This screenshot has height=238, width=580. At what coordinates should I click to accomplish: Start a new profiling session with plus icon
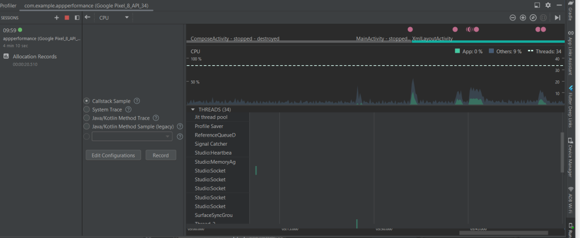pyautogui.click(x=57, y=18)
